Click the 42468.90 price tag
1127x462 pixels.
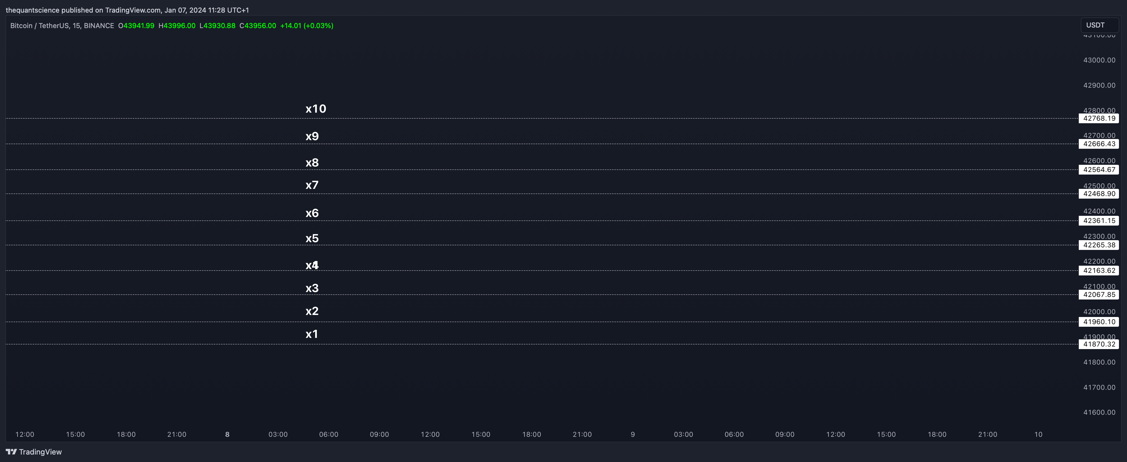[x=1099, y=193]
